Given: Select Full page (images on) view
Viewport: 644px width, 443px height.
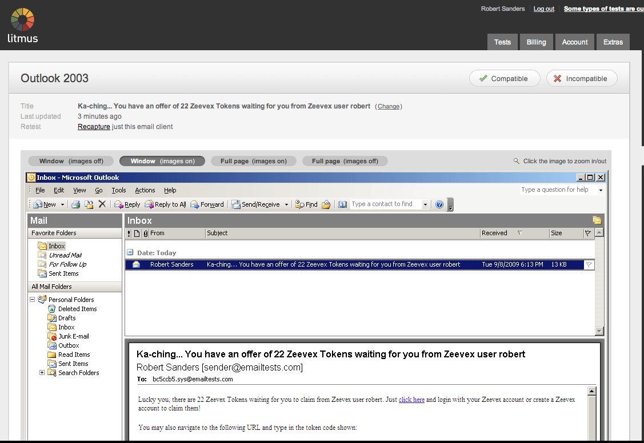Looking at the screenshot, I should [253, 161].
